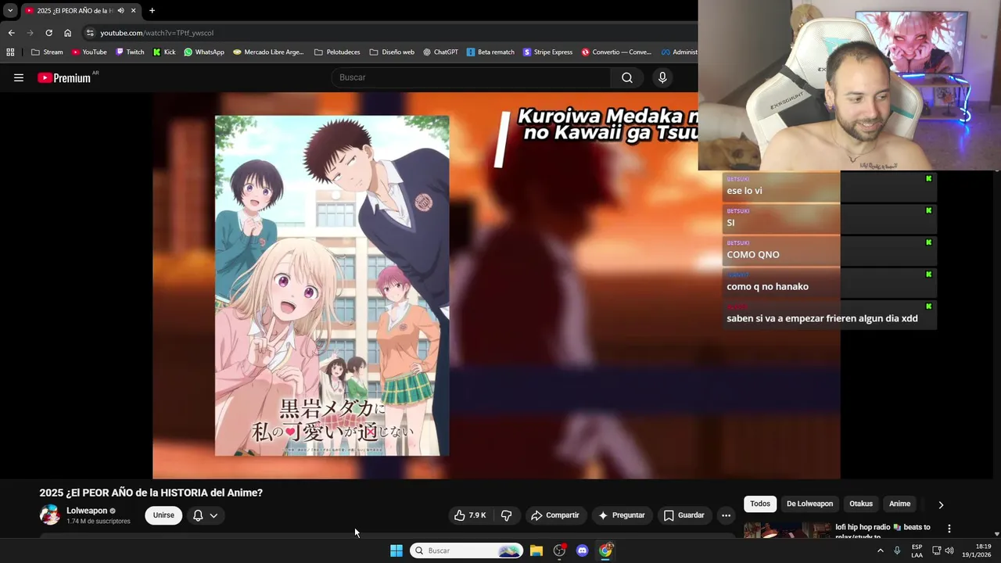Open lofi hip hop radio video thumbnail
Viewport: 1001px width, 563px height.
(787, 530)
